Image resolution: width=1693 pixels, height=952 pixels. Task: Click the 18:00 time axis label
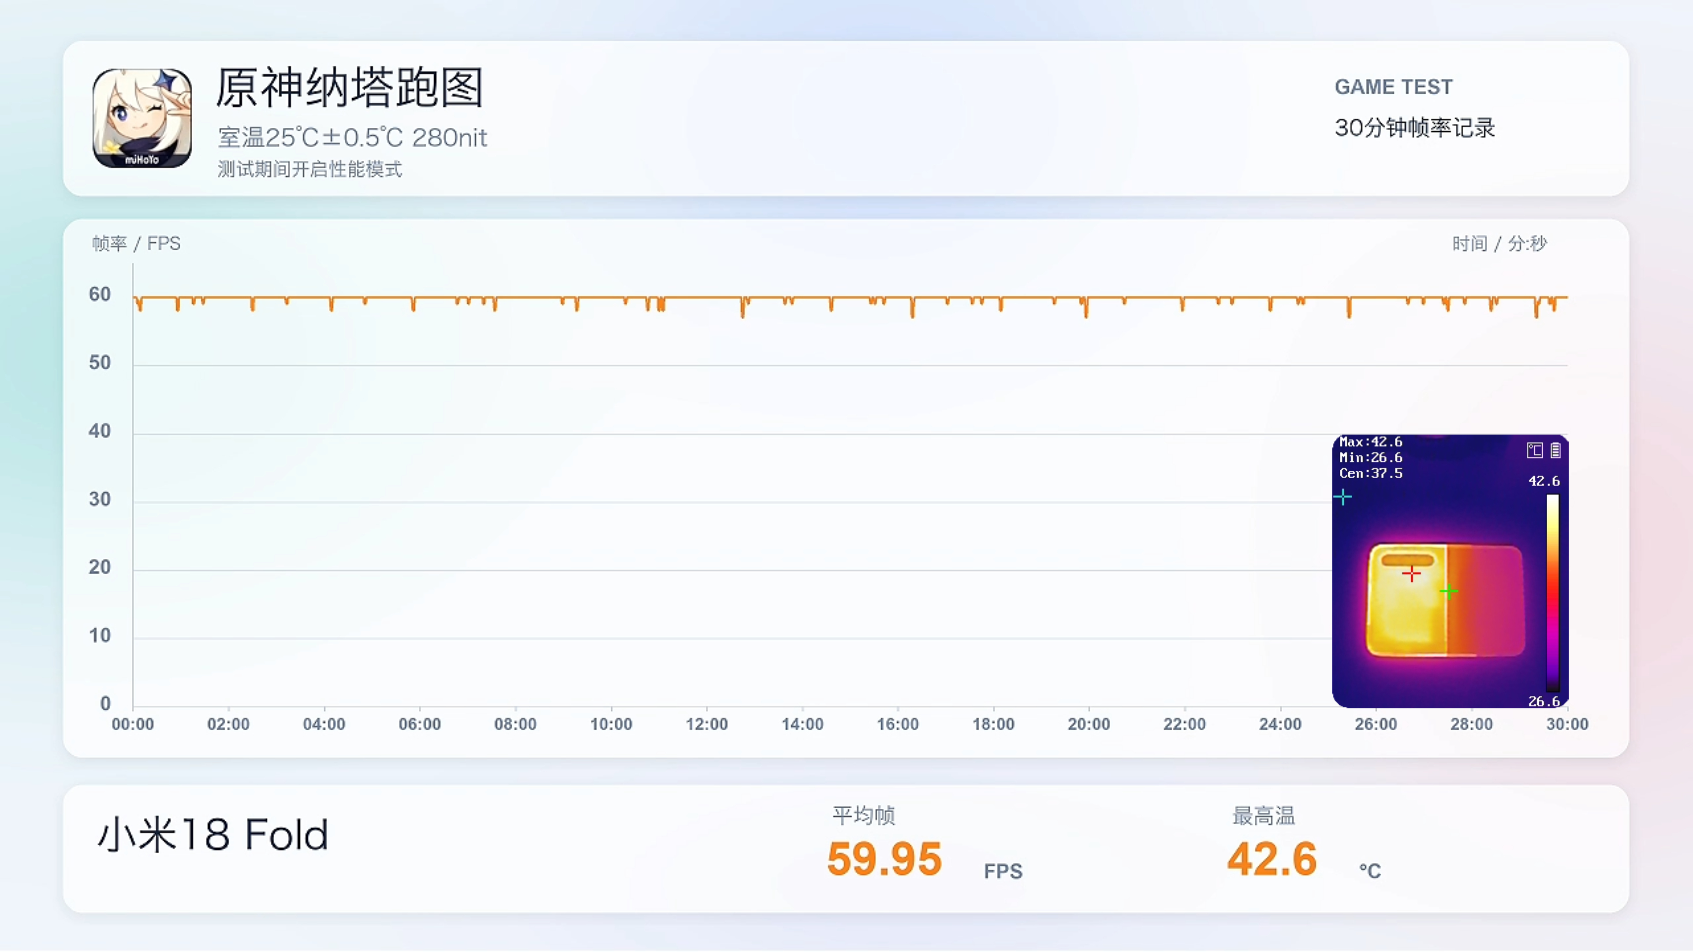pos(993,724)
